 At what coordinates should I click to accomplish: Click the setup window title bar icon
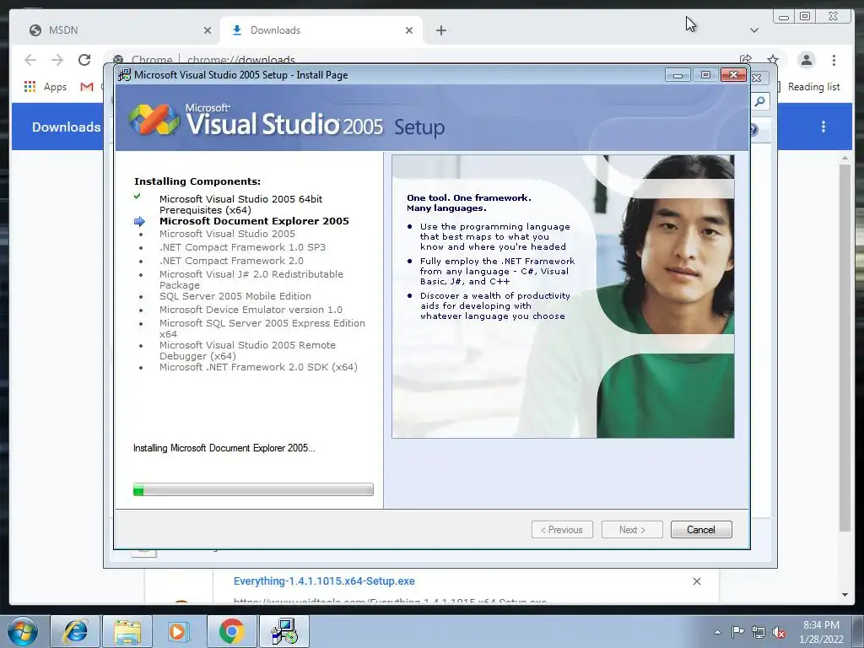(x=125, y=75)
